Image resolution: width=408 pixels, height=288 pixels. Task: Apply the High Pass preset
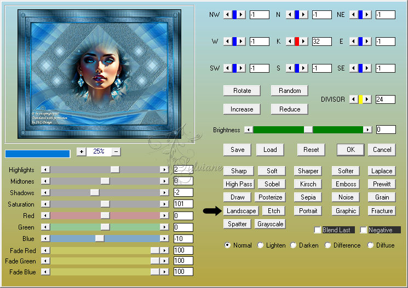[239, 184]
